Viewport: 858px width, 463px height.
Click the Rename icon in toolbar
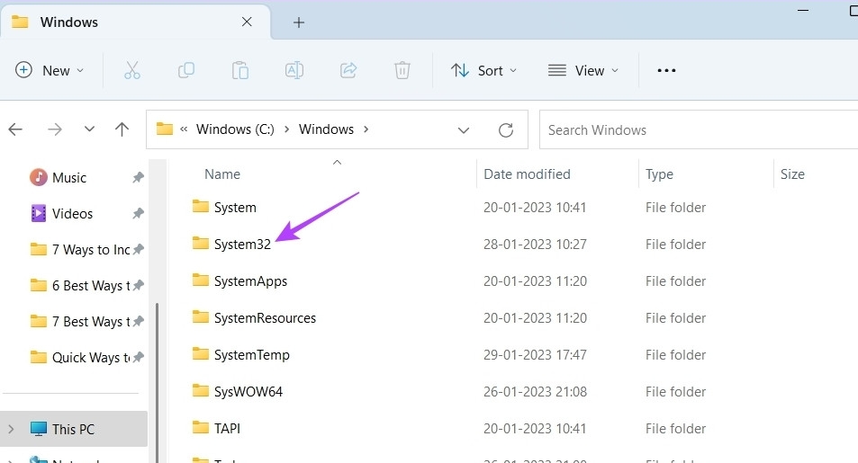click(x=294, y=70)
